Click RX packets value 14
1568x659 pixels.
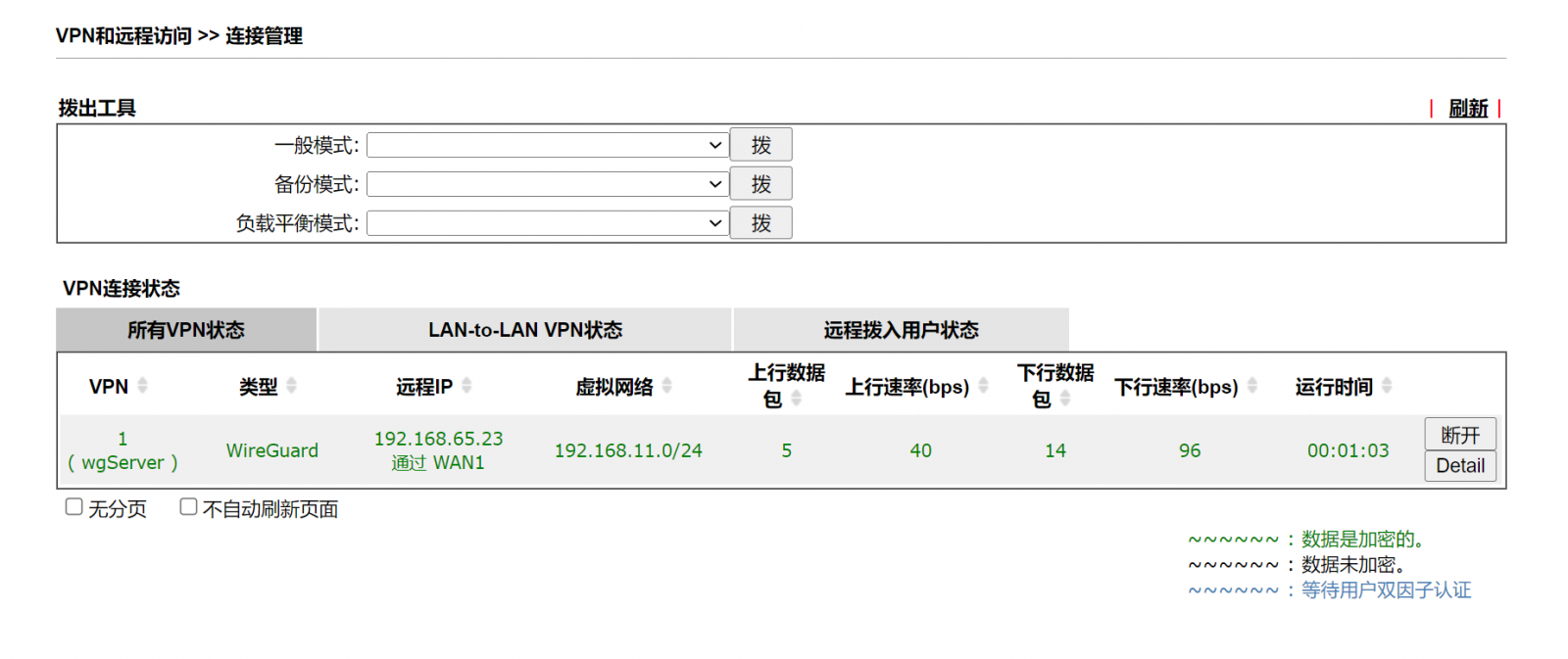point(1055,450)
